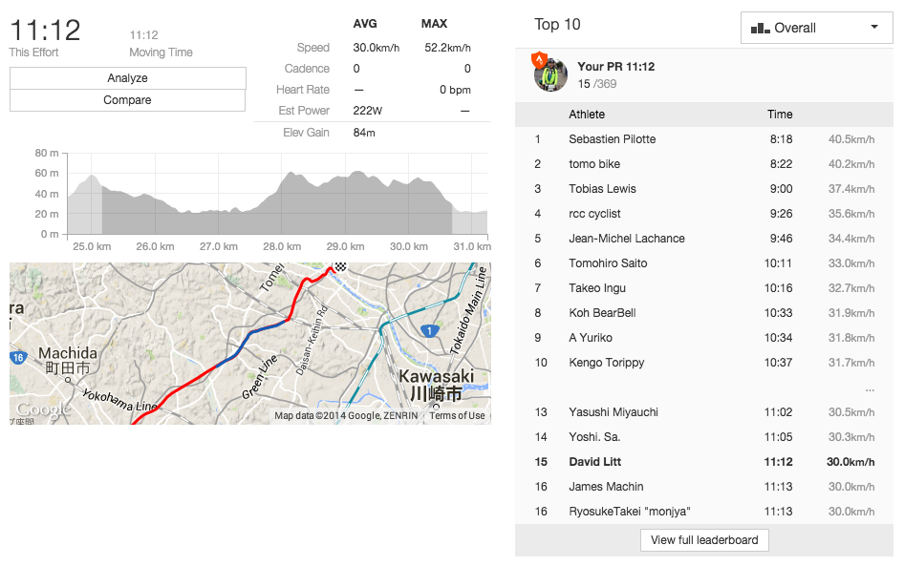
Task: Open the 8:22 effort time by tomo bike
Action: (x=780, y=164)
